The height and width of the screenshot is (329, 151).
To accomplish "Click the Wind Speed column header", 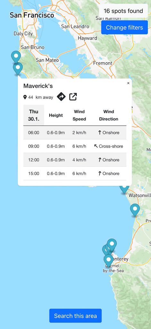I will [x=79, y=115].
